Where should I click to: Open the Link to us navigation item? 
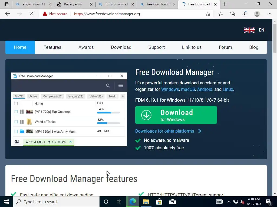[192, 47]
